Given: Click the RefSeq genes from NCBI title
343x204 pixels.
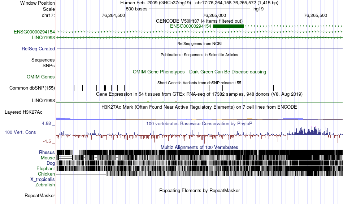Looking at the screenshot, I should (x=200, y=44).
